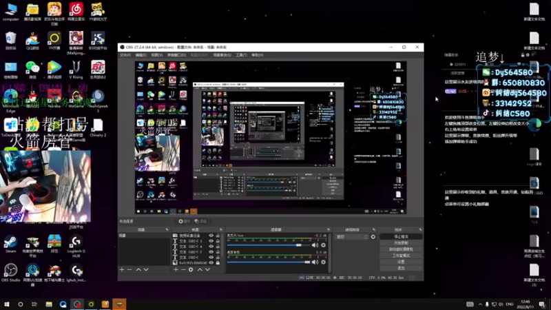Mute the desktop audio channel

pos(315,262)
